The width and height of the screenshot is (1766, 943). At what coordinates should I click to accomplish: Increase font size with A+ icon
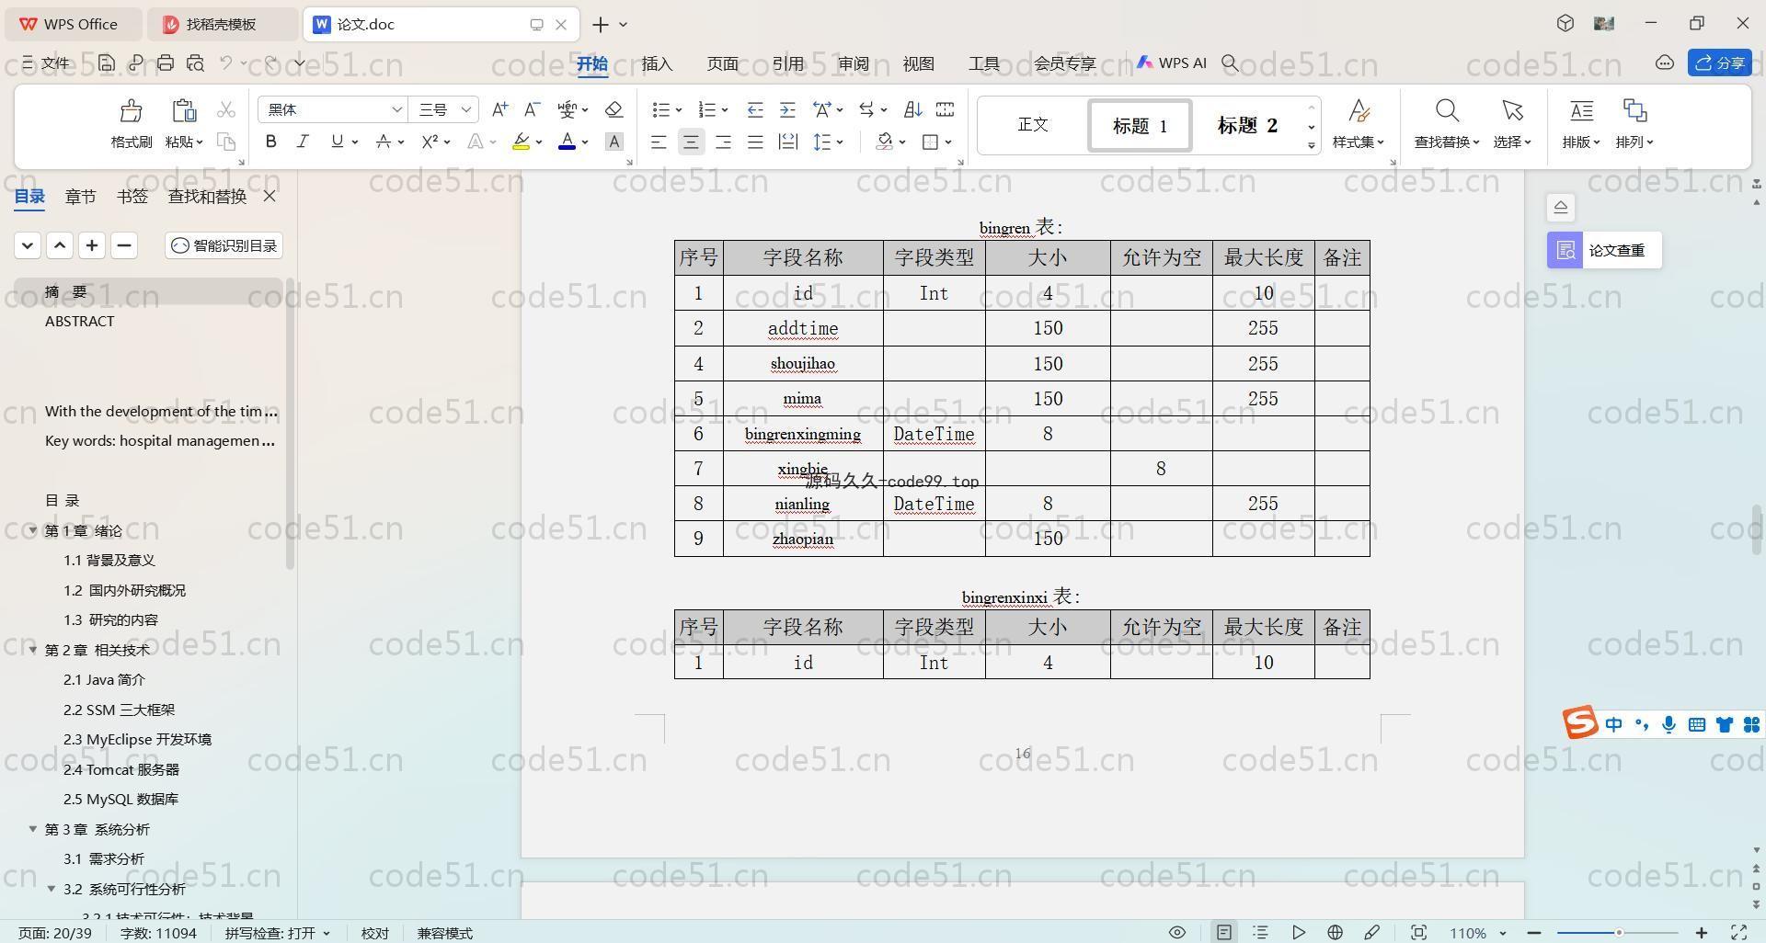coord(499,109)
